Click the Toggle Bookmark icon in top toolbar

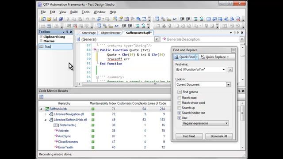pos(209,19)
